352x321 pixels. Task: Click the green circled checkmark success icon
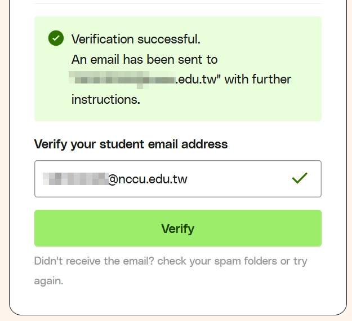tap(56, 38)
